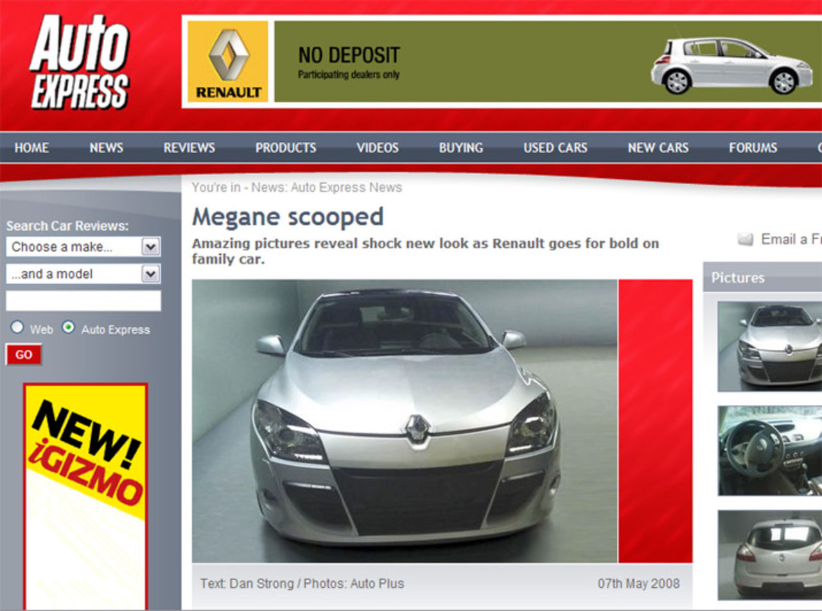Image resolution: width=822 pixels, height=611 pixels.
Task: Enable the Auto Express search option
Action: tap(67, 327)
